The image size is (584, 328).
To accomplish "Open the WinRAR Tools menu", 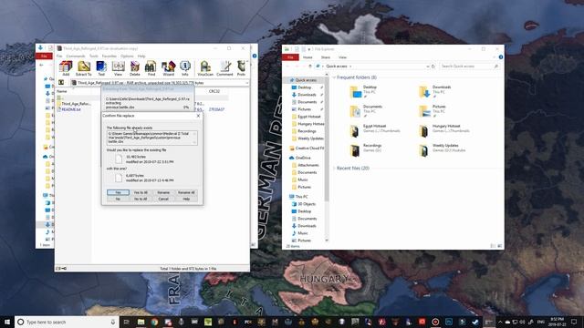I will tap(94, 56).
